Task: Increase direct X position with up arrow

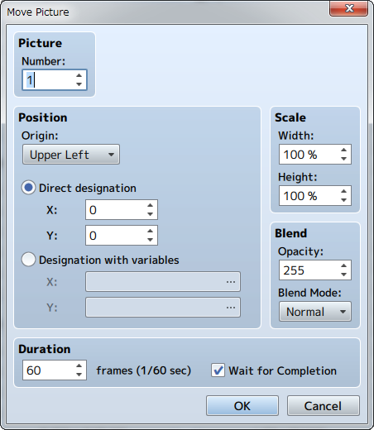Action: tap(150, 205)
